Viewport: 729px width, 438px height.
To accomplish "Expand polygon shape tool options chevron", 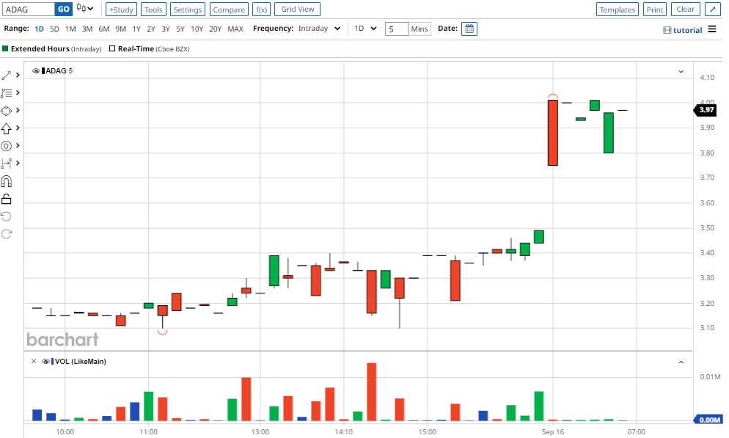I will pos(18,110).
